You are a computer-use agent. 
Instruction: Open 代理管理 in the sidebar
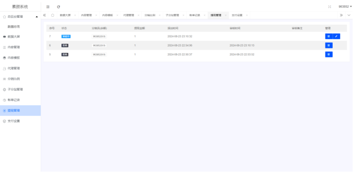point(14,68)
